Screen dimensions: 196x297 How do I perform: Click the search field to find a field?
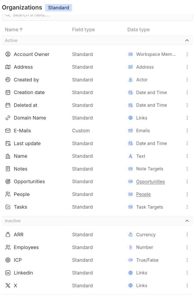[x=98, y=16]
